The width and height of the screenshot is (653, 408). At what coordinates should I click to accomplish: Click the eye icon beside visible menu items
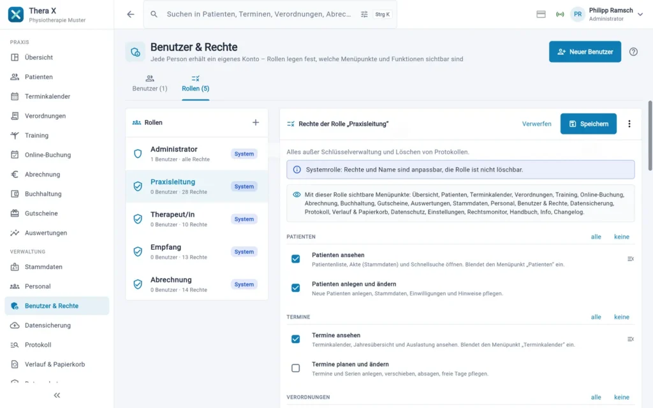pyautogui.click(x=297, y=194)
